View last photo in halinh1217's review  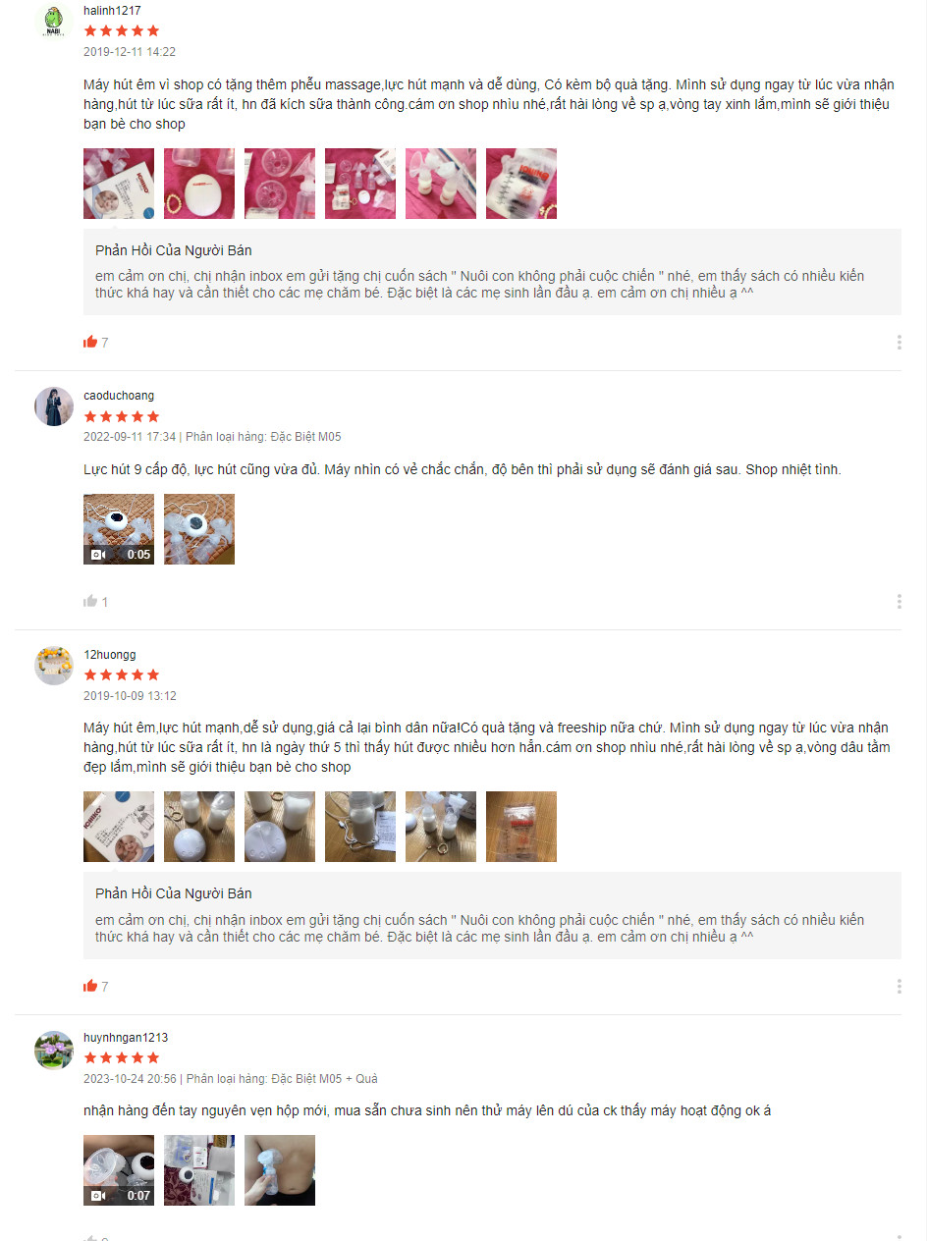tap(521, 184)
